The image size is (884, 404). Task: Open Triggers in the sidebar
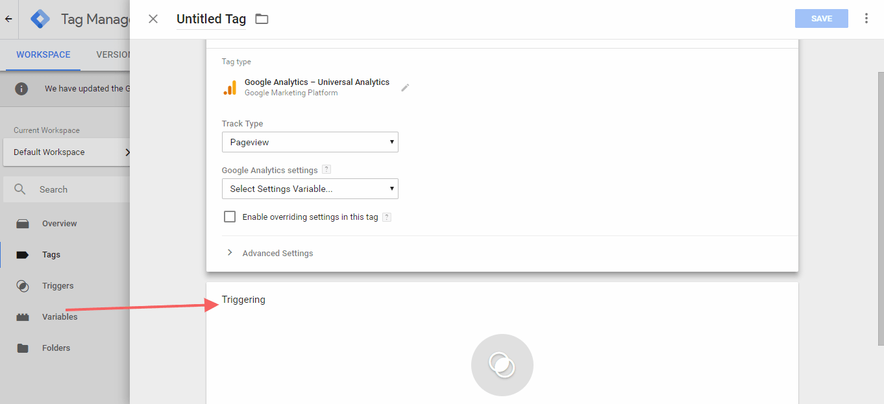pyautogui.click(x=58, y=286)
